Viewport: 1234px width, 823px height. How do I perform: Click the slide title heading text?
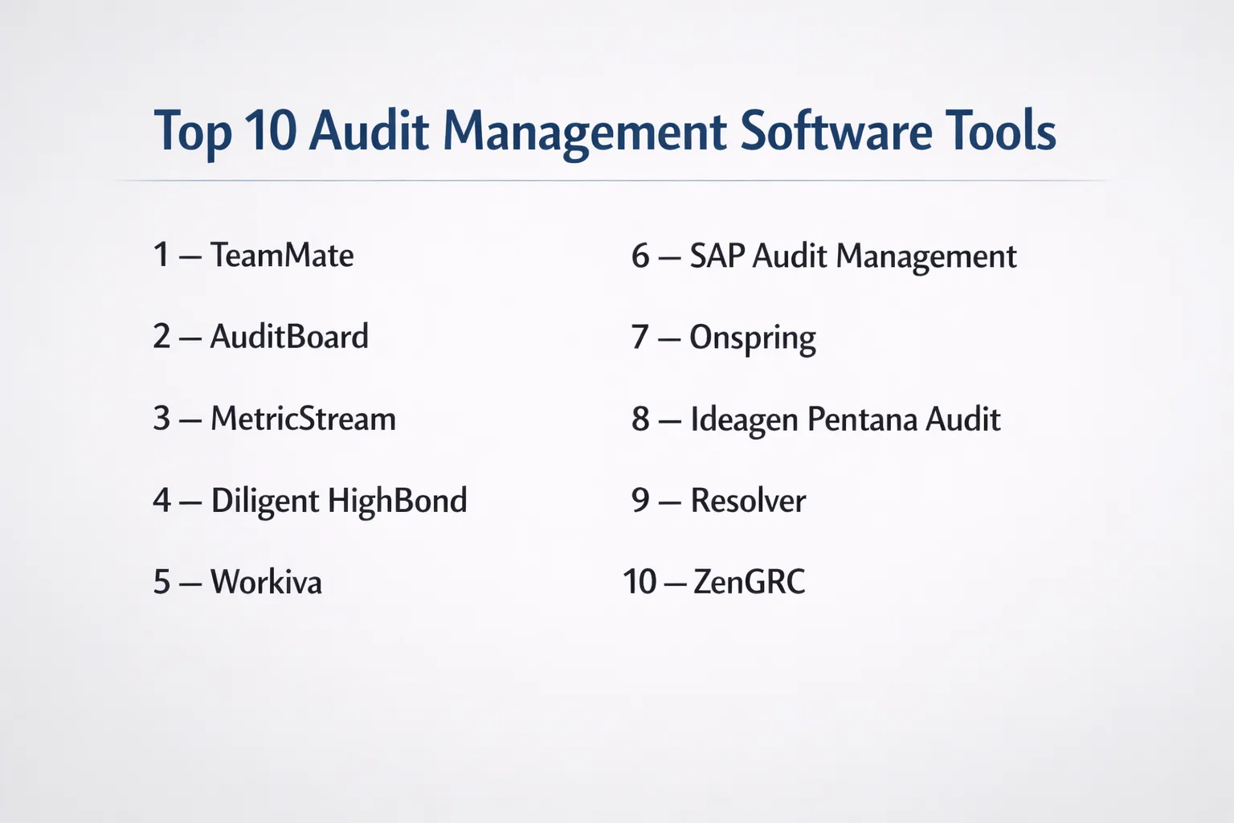pyautogui.click(x=604, y=131)
